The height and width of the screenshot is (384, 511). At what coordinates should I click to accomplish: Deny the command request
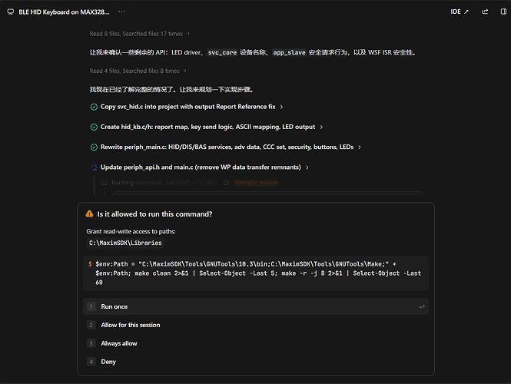256,362
